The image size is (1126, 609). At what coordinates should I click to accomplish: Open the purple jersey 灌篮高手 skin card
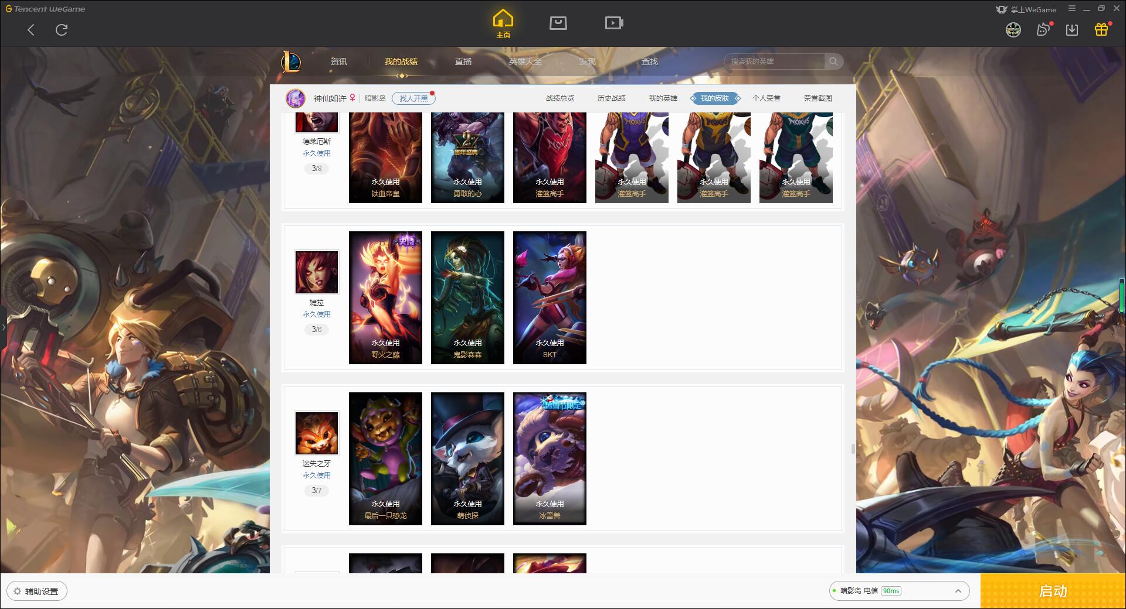tap(632, 158)
